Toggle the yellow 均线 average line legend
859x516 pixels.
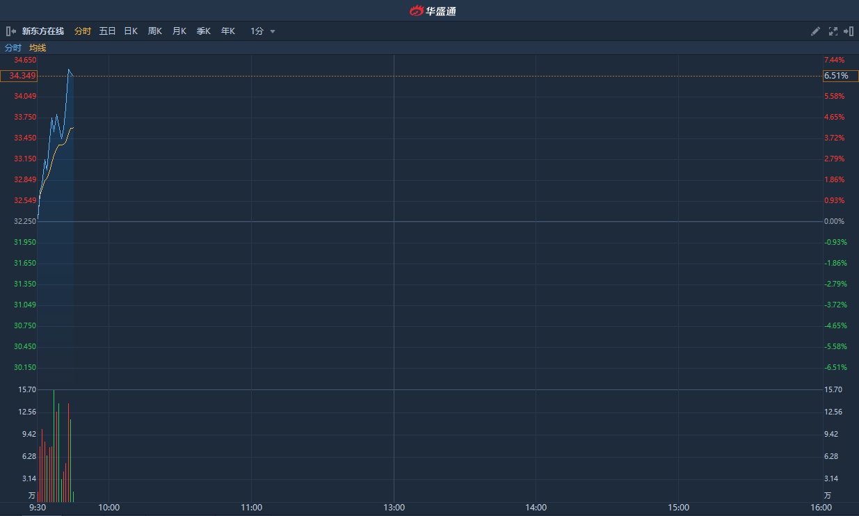point(38,48)
